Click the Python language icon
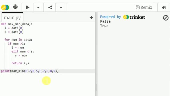 15,7
